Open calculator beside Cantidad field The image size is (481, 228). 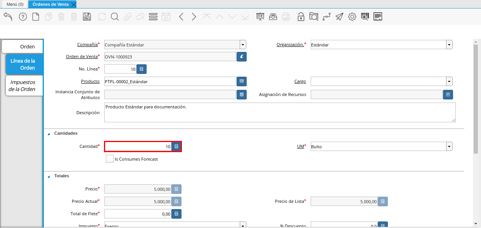(176, 147)
